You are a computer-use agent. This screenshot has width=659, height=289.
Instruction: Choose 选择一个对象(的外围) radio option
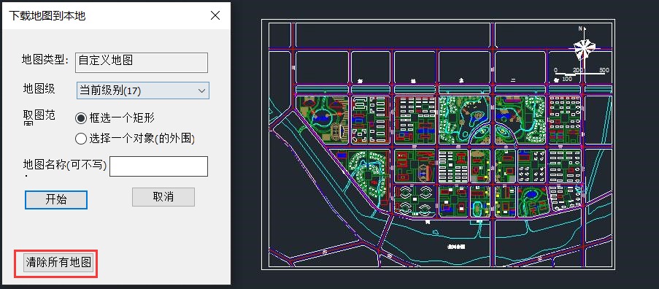(134, 139)
